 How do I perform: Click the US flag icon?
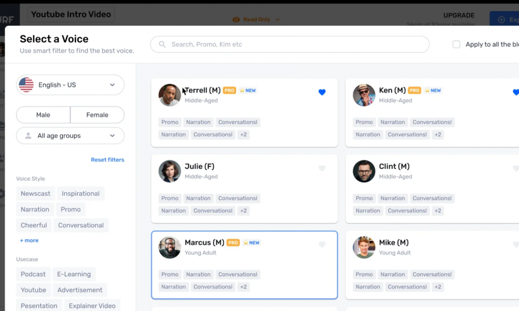(x=26, y=85)
